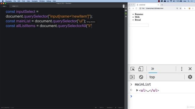Select the DevTools inspect element tool
Image resolution: width=195 pixels, height=109 pixels.
point(133,69)
